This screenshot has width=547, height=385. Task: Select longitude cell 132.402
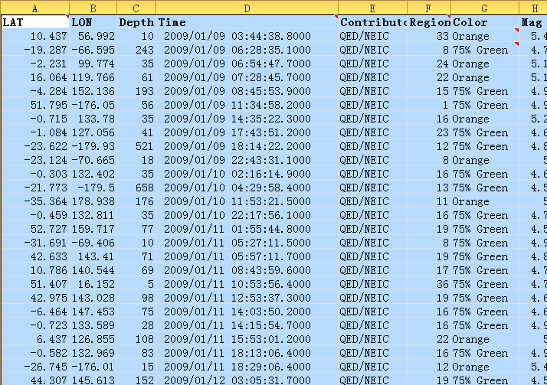point(93,174)
